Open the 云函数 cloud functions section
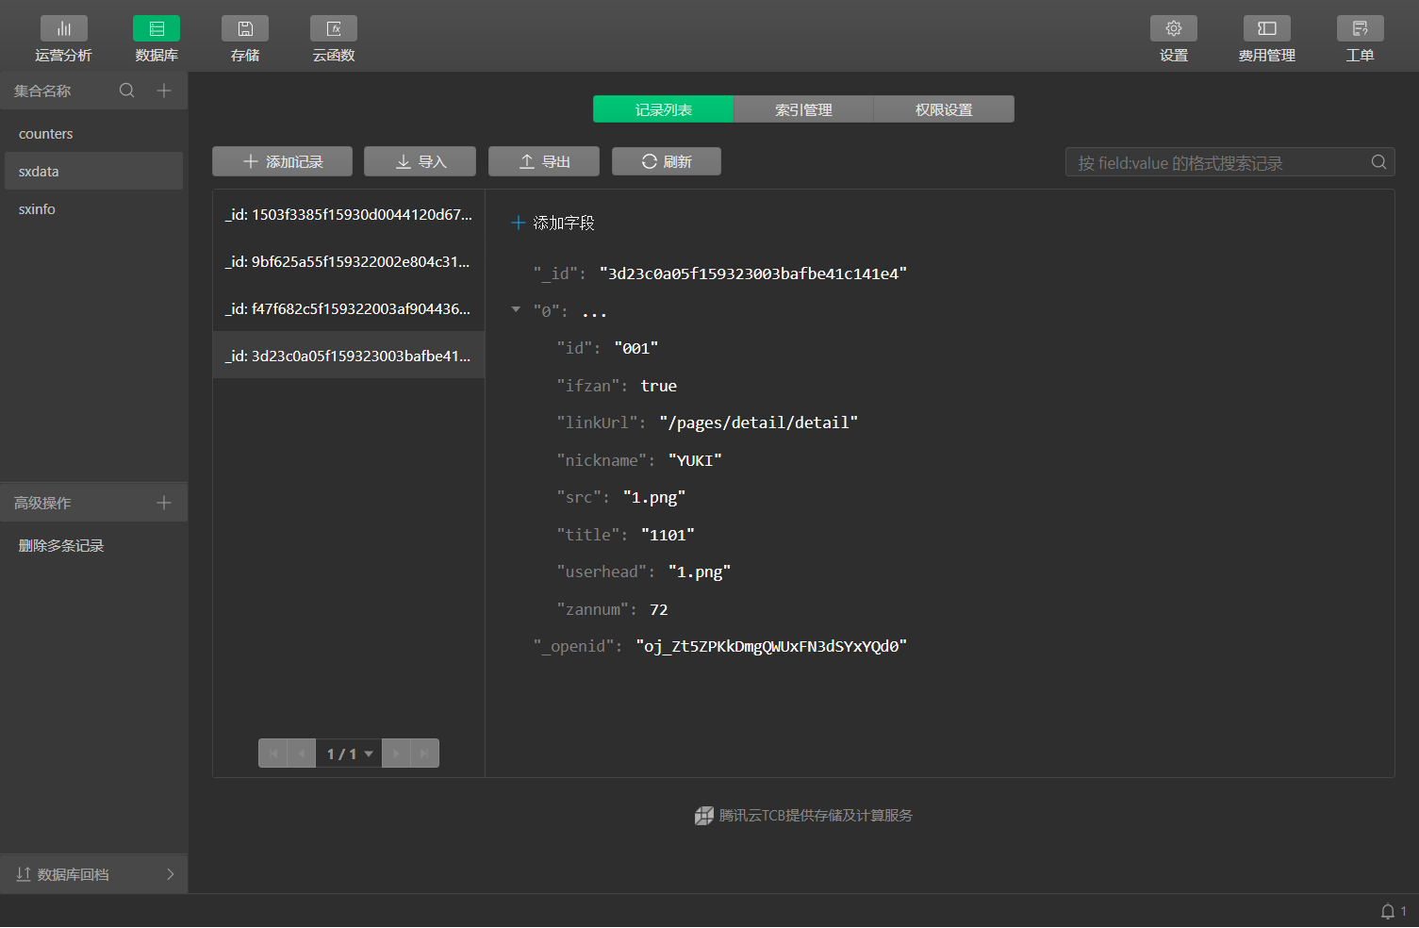 [x=334, y=40]
